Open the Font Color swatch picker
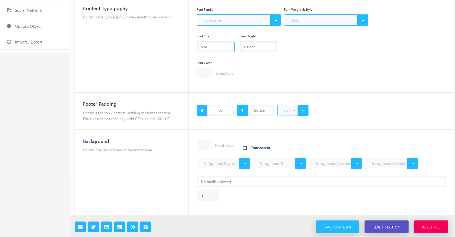This screenshot has width=455, height=237. (204, 73)
